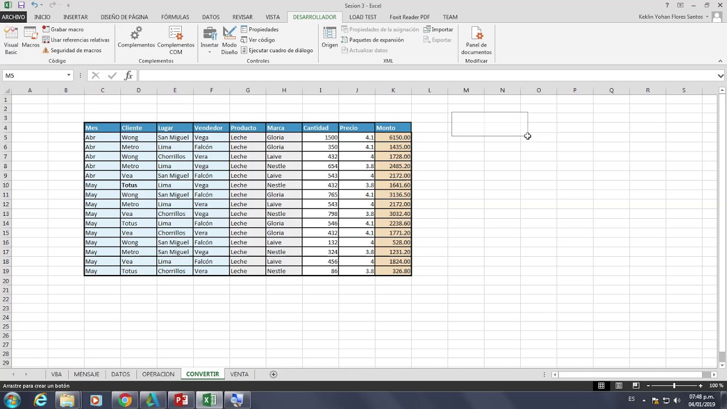The height and width of the screenshot is (409, 727).
Task: Expand the Name Box dropdown
Action: pos(69,76)
